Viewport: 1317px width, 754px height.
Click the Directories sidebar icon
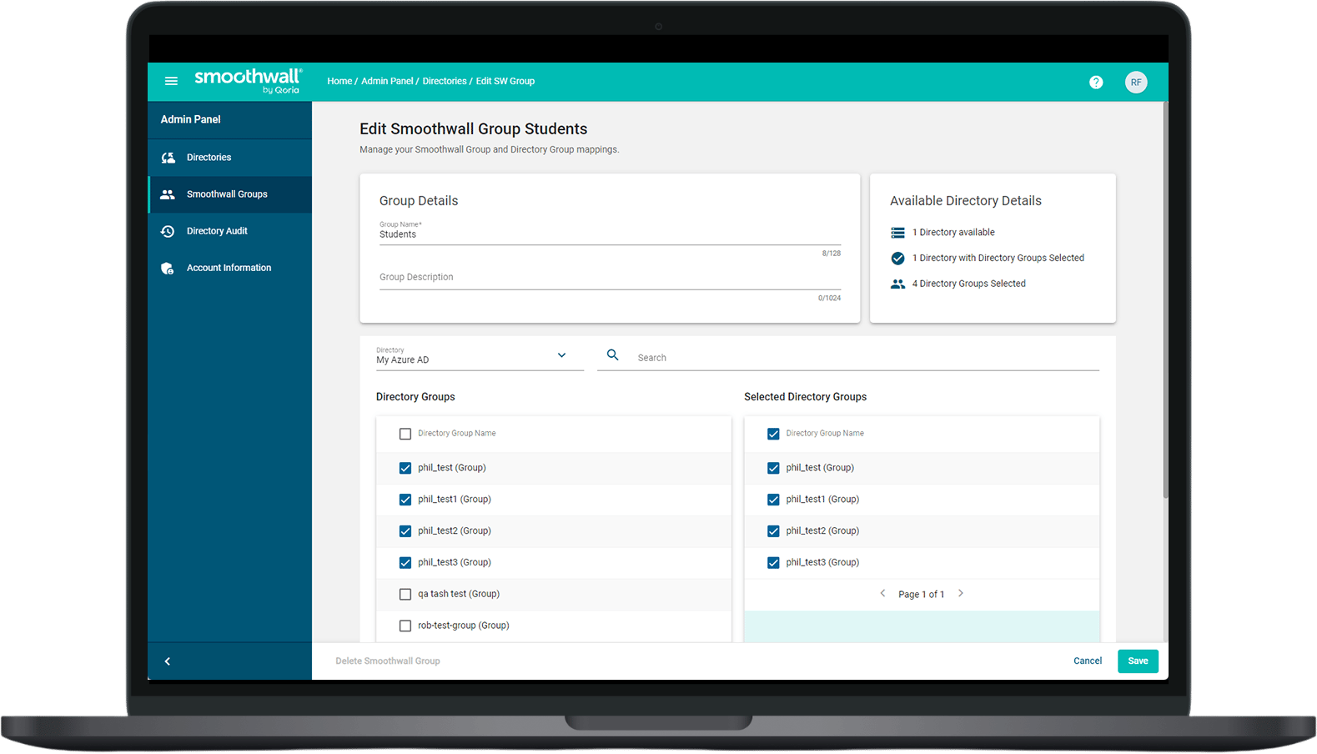tap(168, 158)
